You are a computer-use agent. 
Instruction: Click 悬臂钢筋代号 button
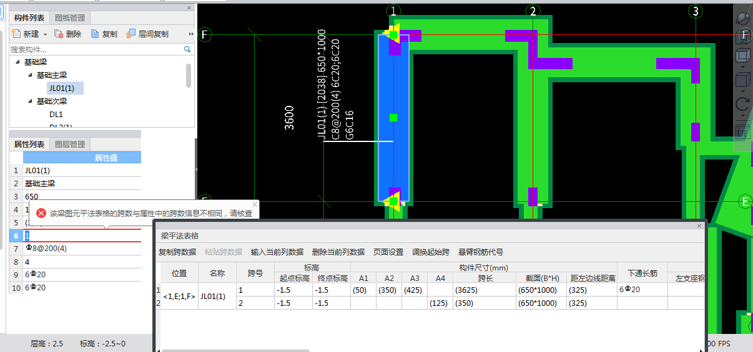481,252
